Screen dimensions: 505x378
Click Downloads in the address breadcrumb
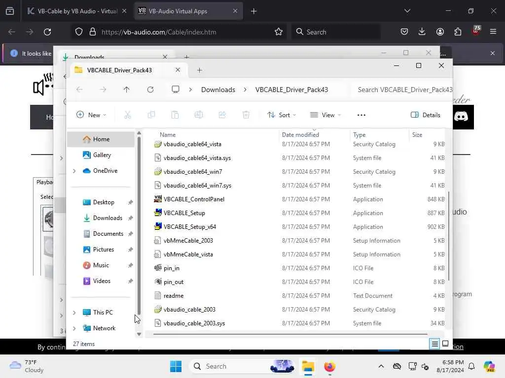pos(218,90)
